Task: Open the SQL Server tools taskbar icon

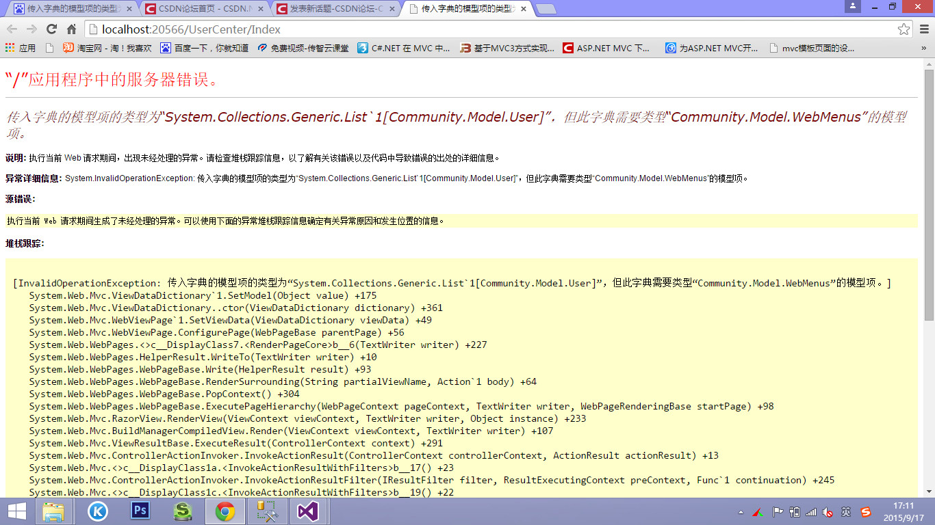Action: pyautogui.click(x=267, y=511)
